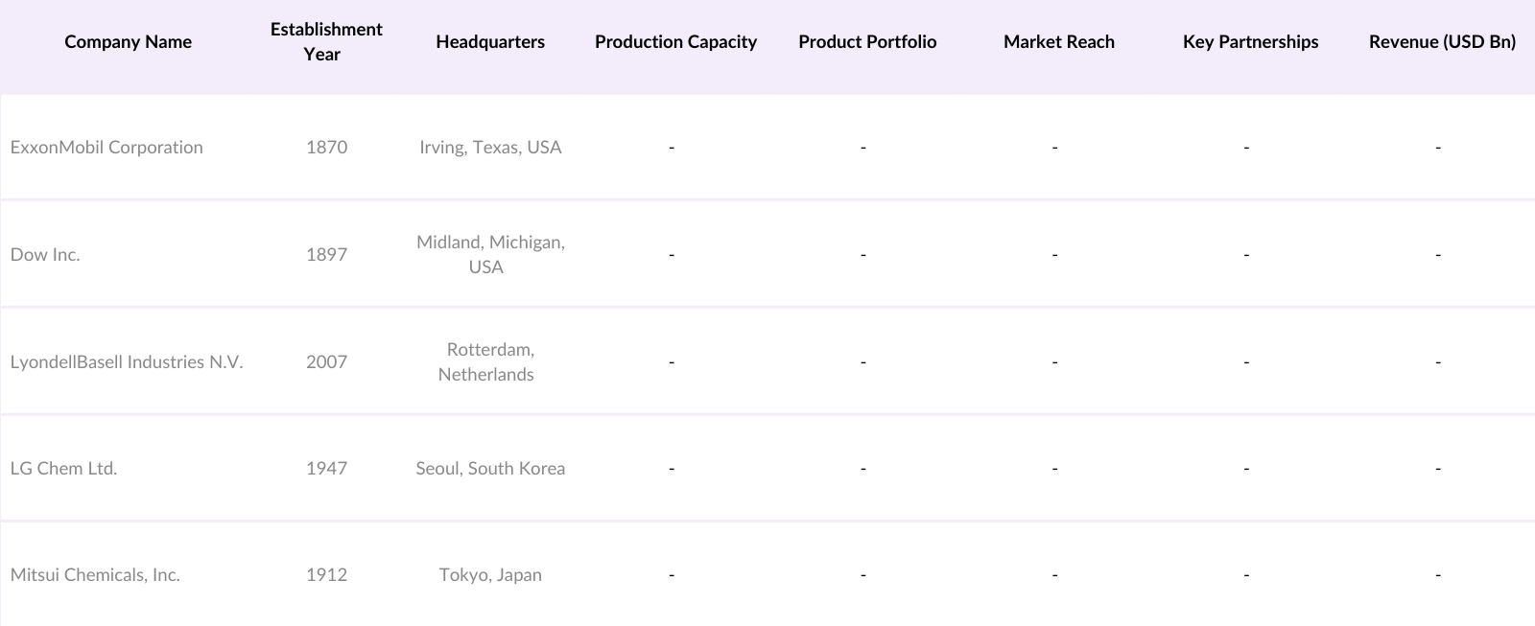Click Dow Inc.'s Product Portfolio dash cell
Viewport: 1535px width, 626px height.
(863, 255)
